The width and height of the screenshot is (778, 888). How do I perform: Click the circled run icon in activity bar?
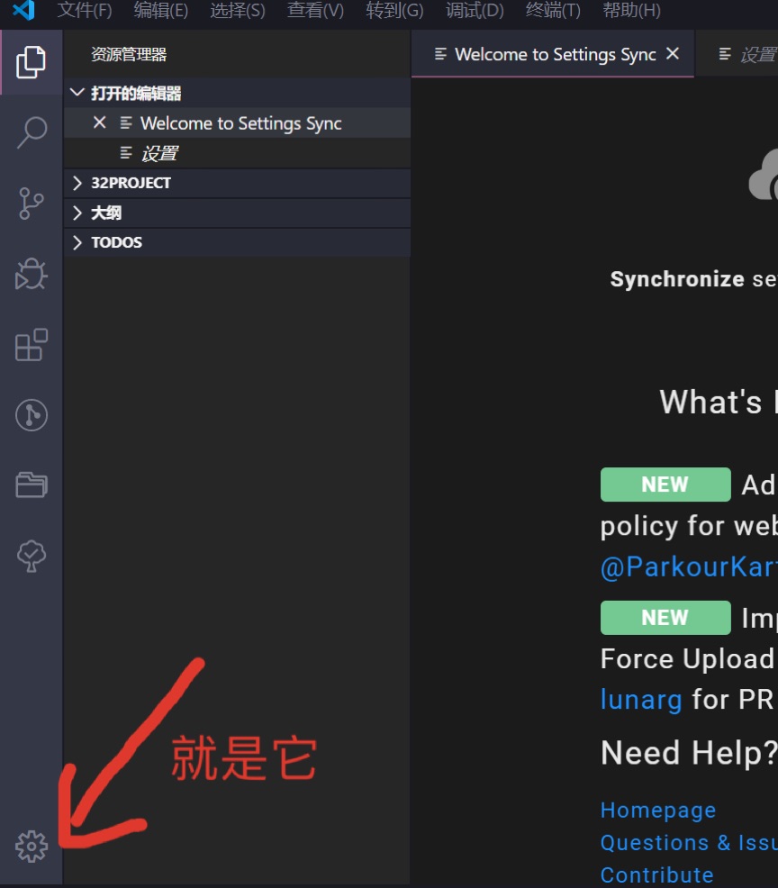tap(32, 414)
